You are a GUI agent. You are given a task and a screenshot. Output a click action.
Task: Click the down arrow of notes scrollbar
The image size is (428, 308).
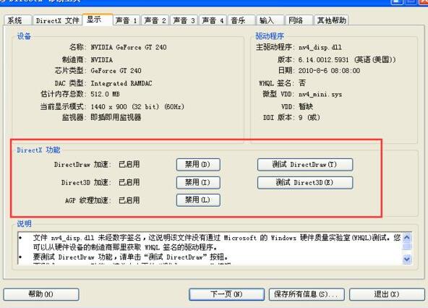click(x=407, y=259)
